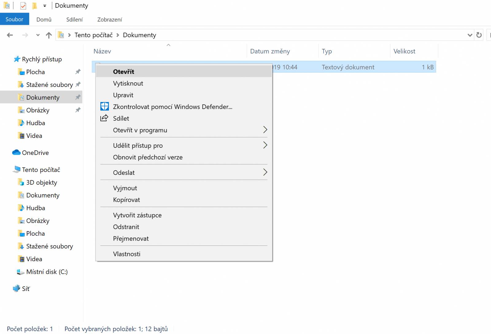Open the Soubor menu

[x=14, y=19]
